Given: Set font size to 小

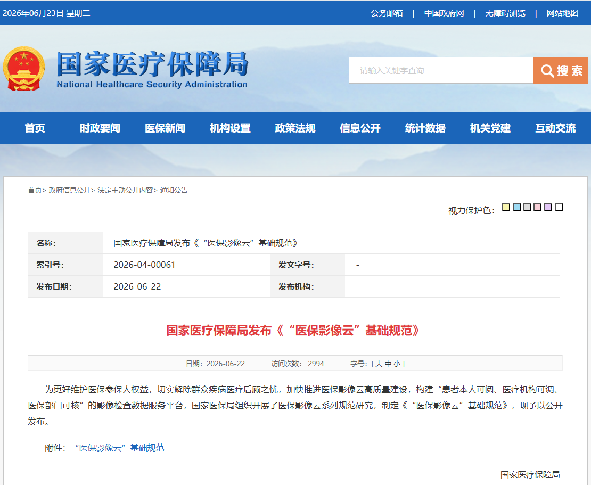Looking at the screenshot, I should pyautogui.click(x=397, y=364).
